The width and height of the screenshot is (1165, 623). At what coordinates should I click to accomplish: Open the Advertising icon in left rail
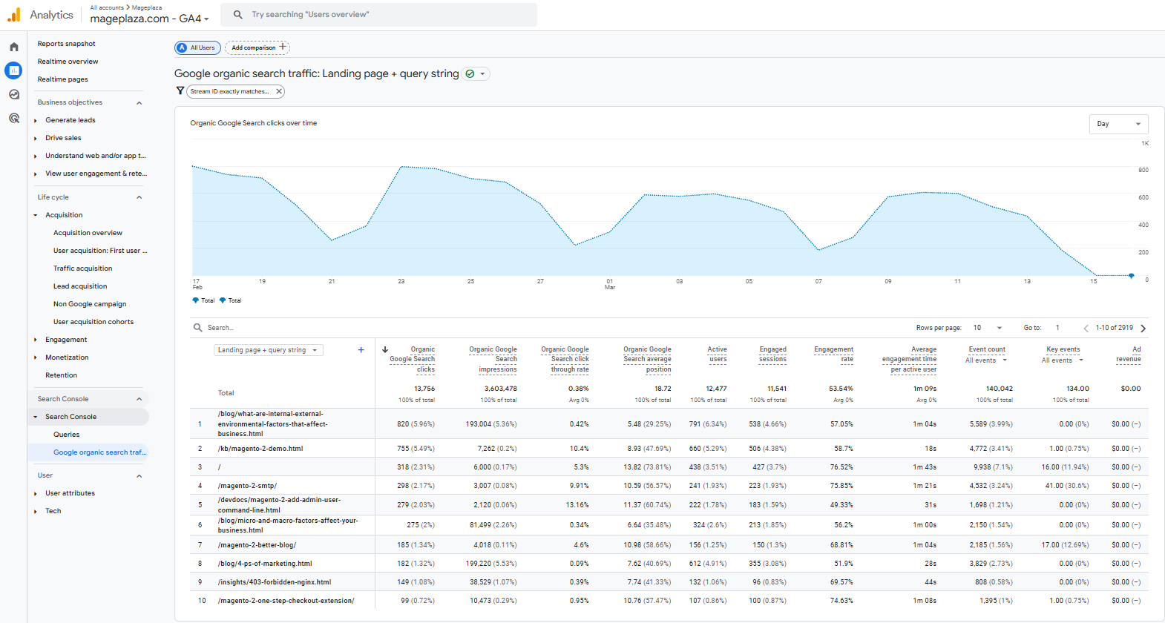coord(13,118)
